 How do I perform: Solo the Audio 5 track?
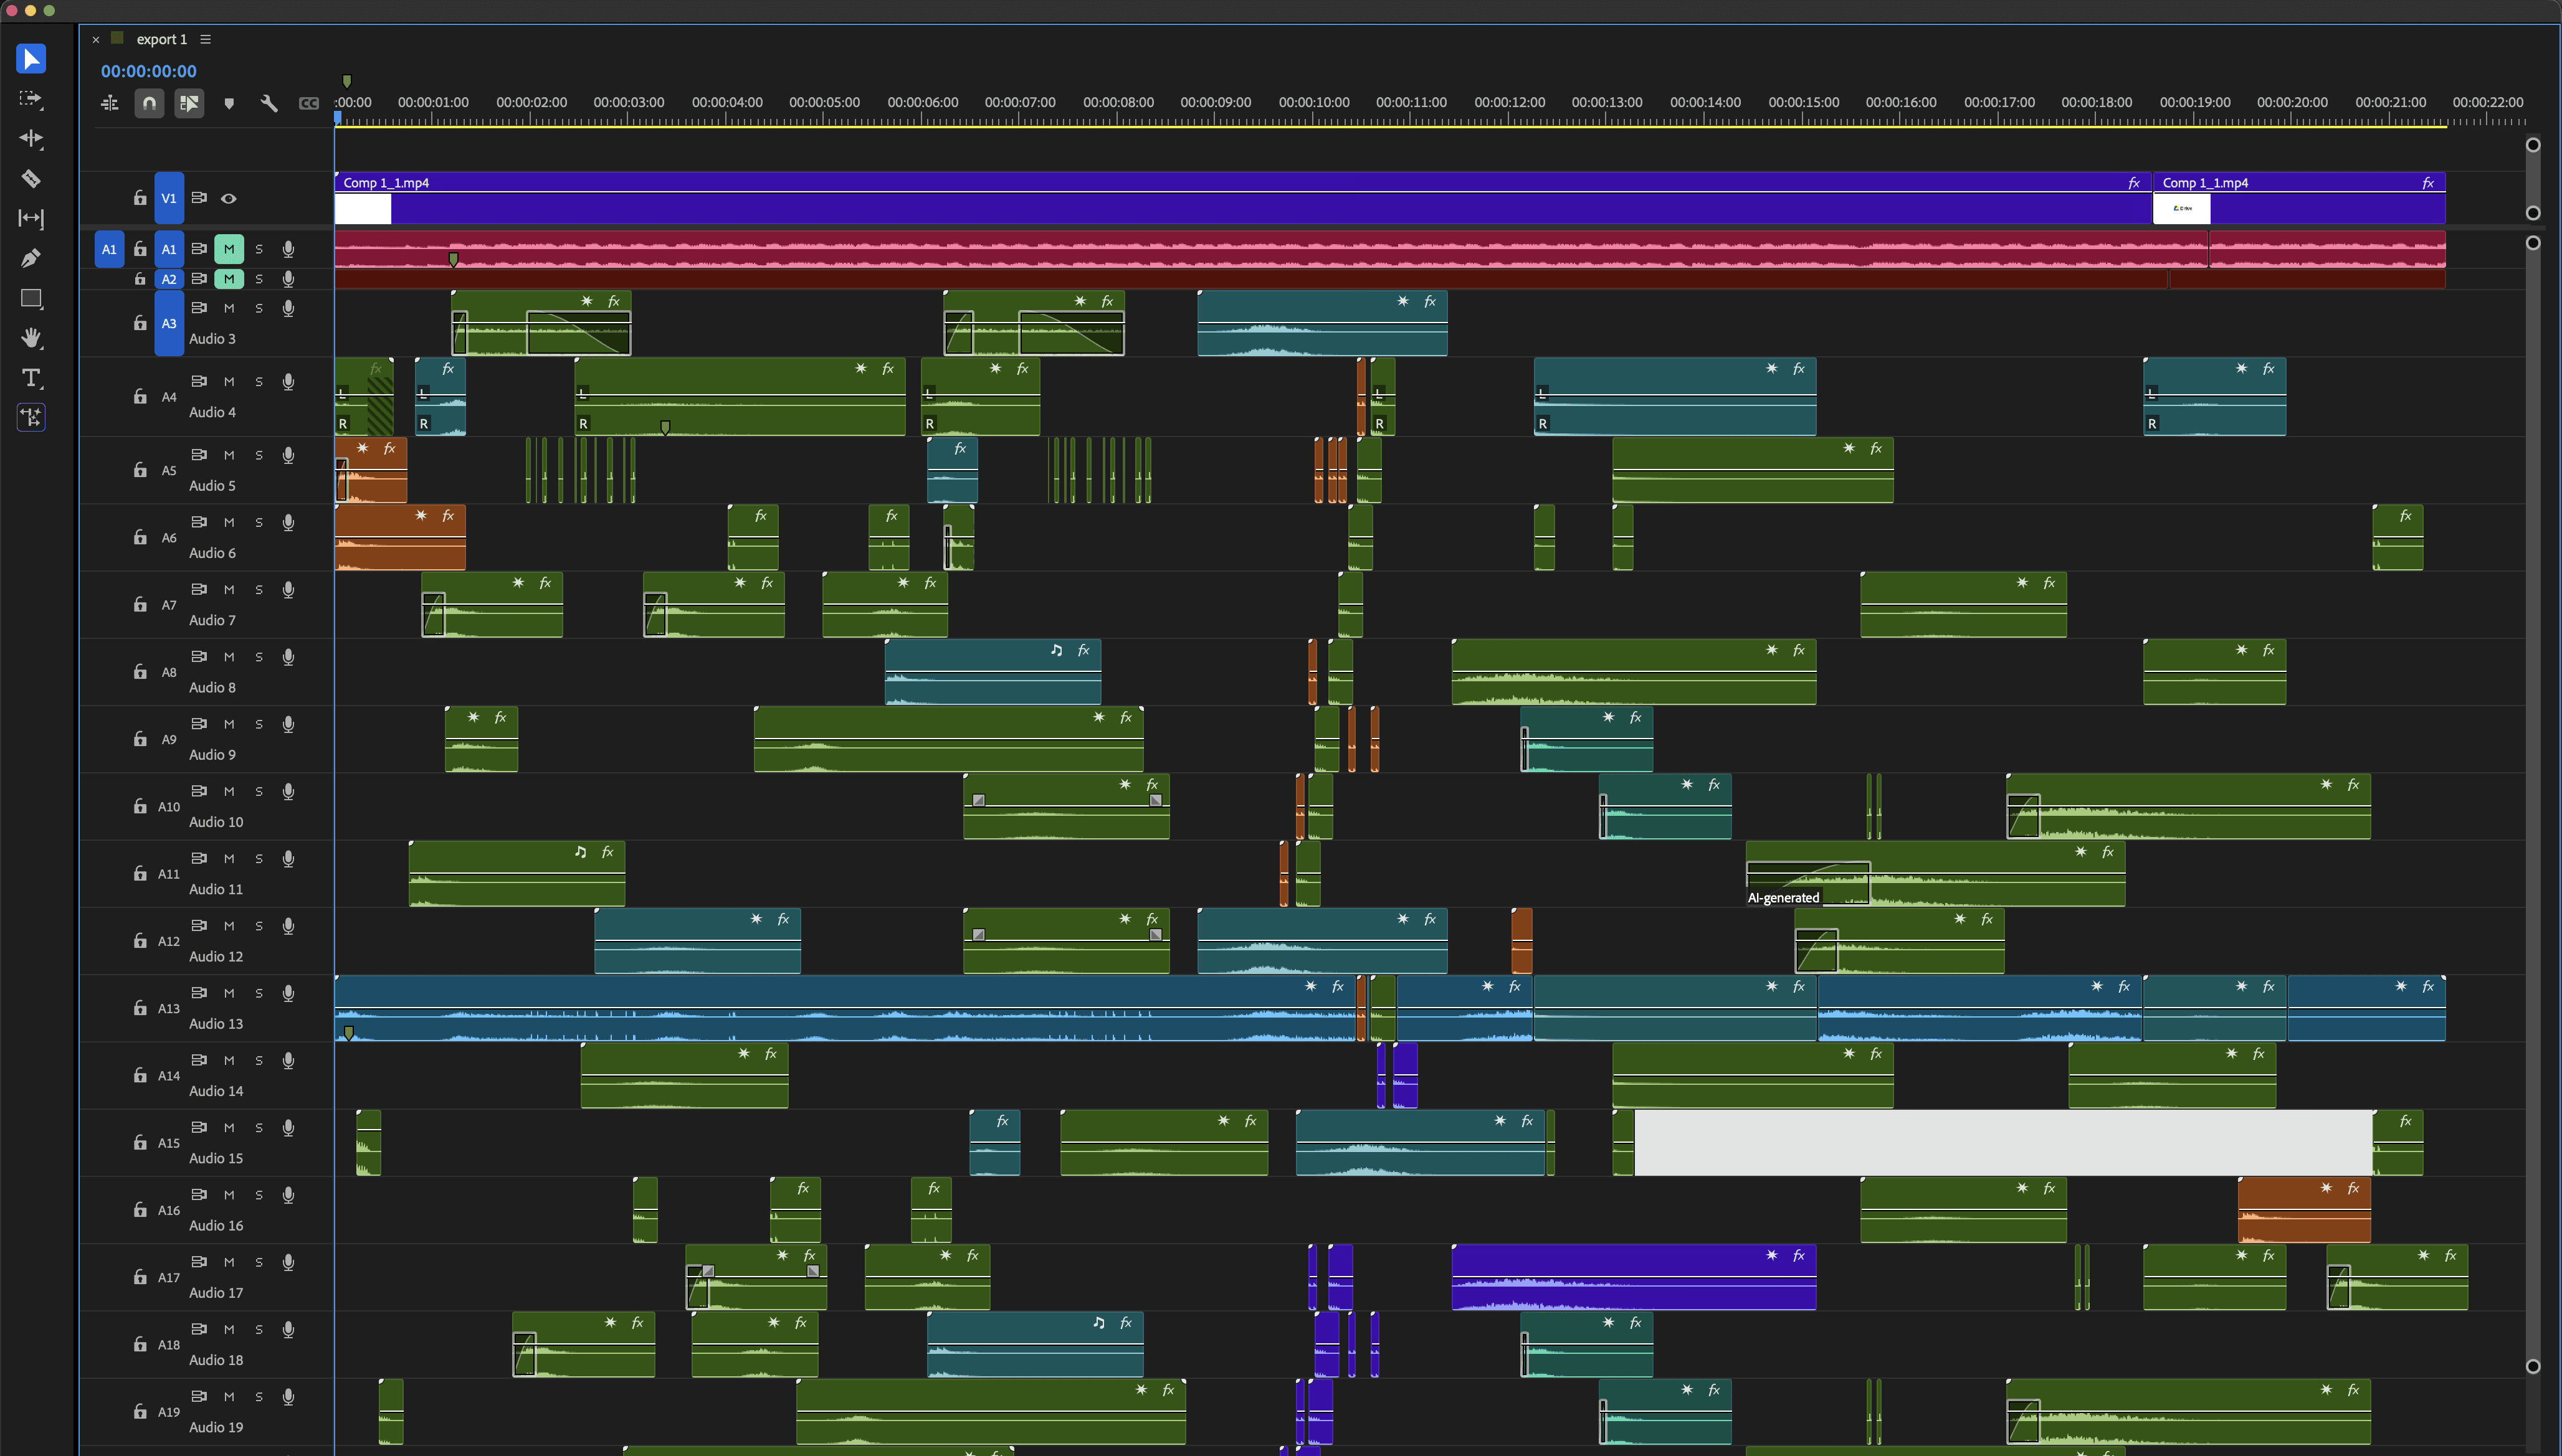[259, 455]
